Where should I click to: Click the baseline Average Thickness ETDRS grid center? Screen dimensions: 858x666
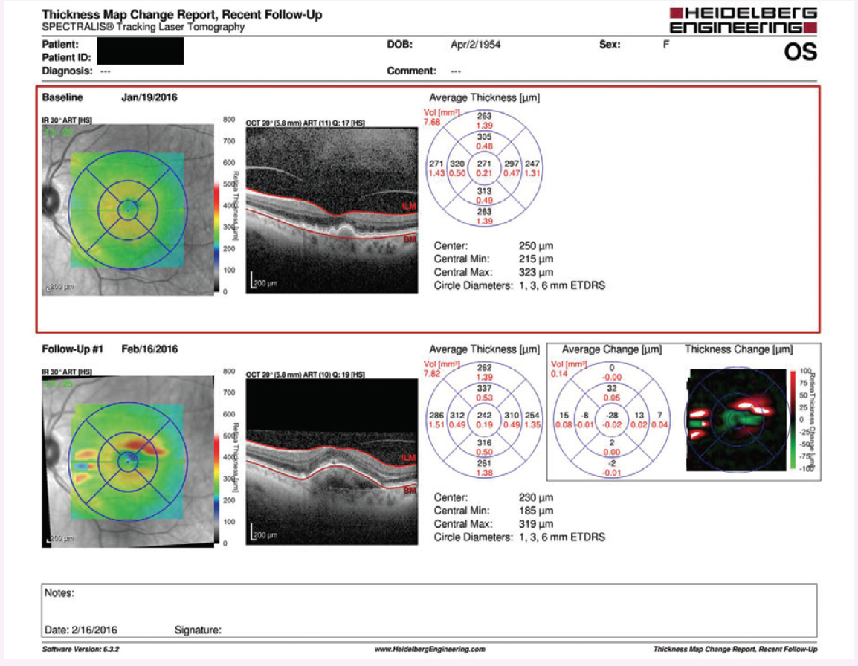[x=484, y=167]
